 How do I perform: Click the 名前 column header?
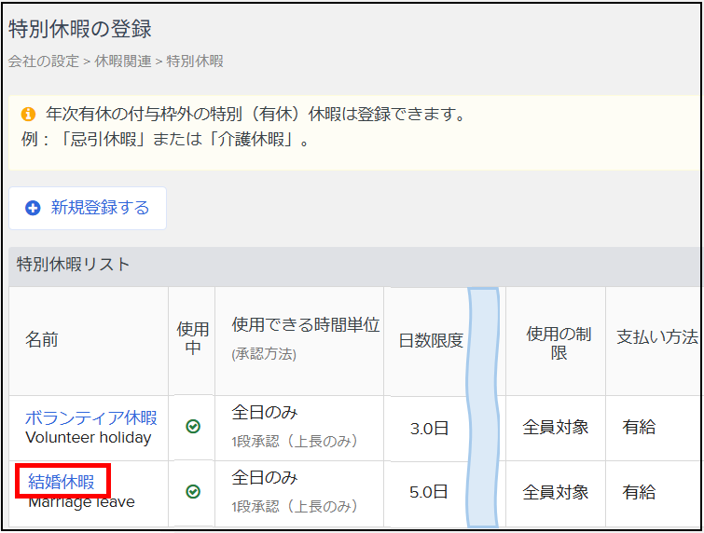click(42, 340)
